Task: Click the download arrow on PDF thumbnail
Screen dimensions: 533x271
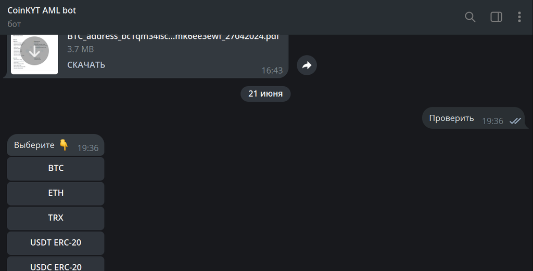Action: (x=35, y=51)
